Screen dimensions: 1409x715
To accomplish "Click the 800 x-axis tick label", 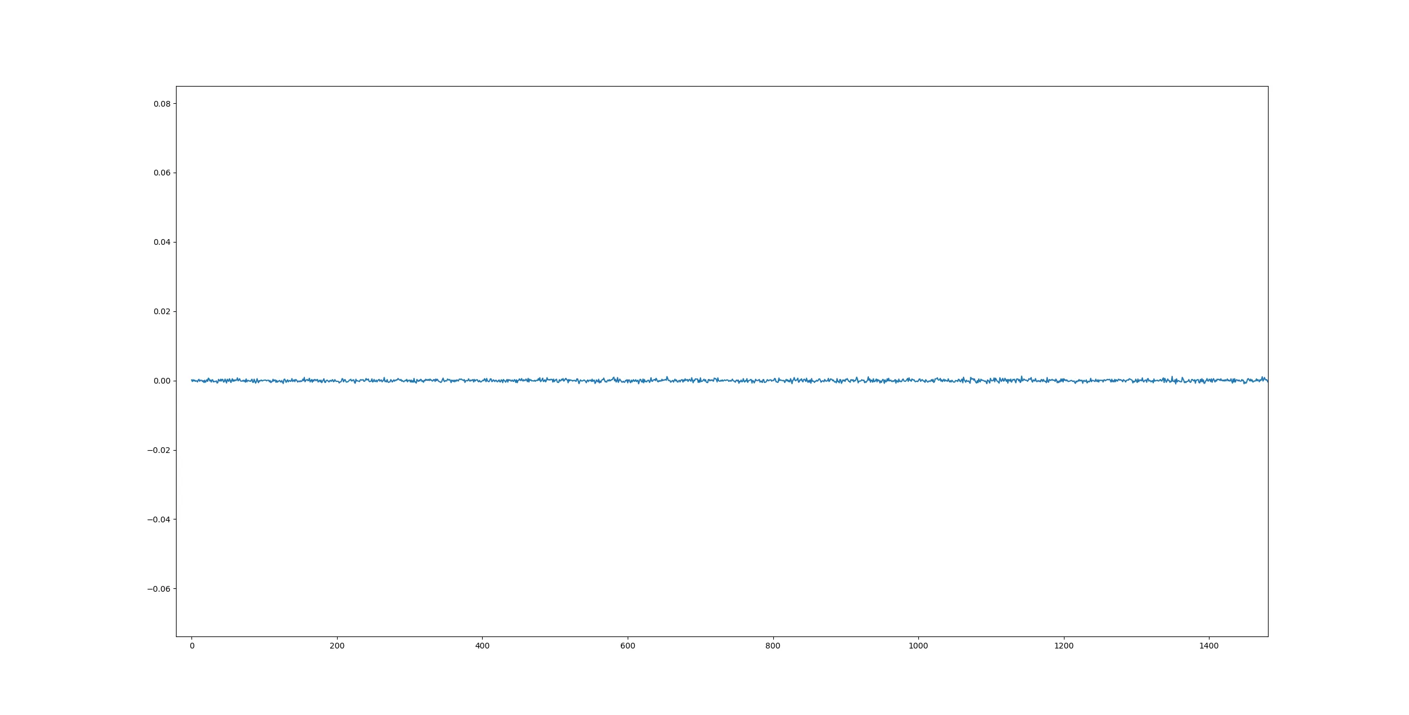I will tap(773, 646).
